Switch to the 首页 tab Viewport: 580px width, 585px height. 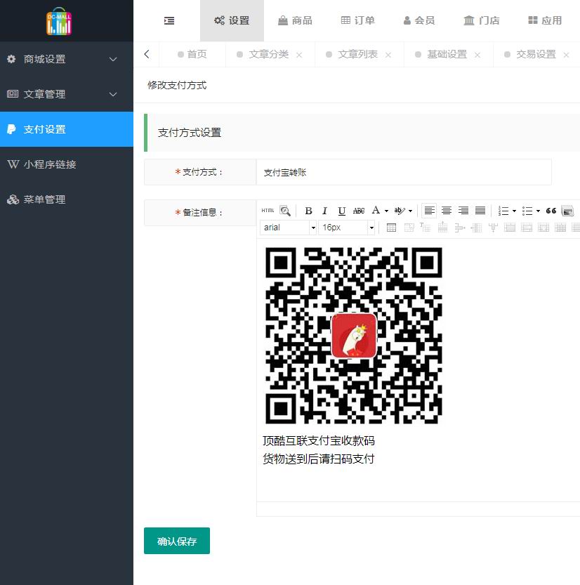192,55
